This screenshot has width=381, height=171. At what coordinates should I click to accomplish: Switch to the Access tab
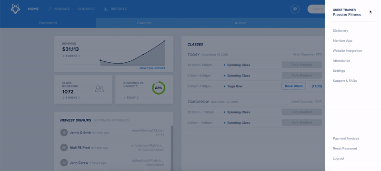pyautogui.click(x=241, y=23)
